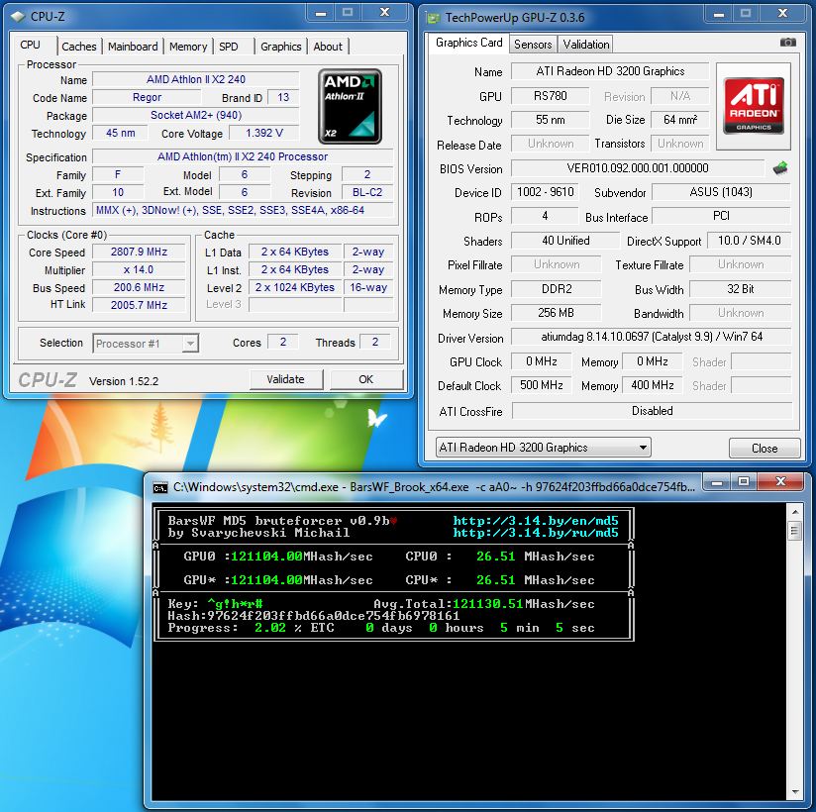Save BIOS using the green chip icon
Viewport: 816px width, 812px height.
[779, 168]
